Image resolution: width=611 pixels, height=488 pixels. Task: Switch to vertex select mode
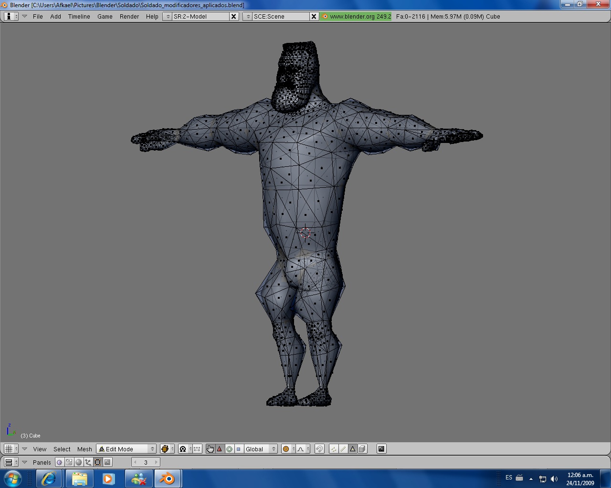[334, 449]
